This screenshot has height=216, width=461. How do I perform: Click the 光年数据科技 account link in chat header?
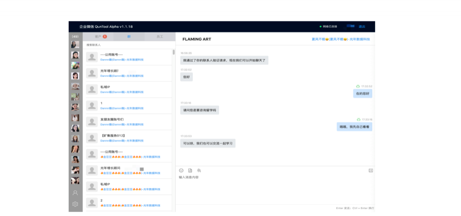pos(341,39)
